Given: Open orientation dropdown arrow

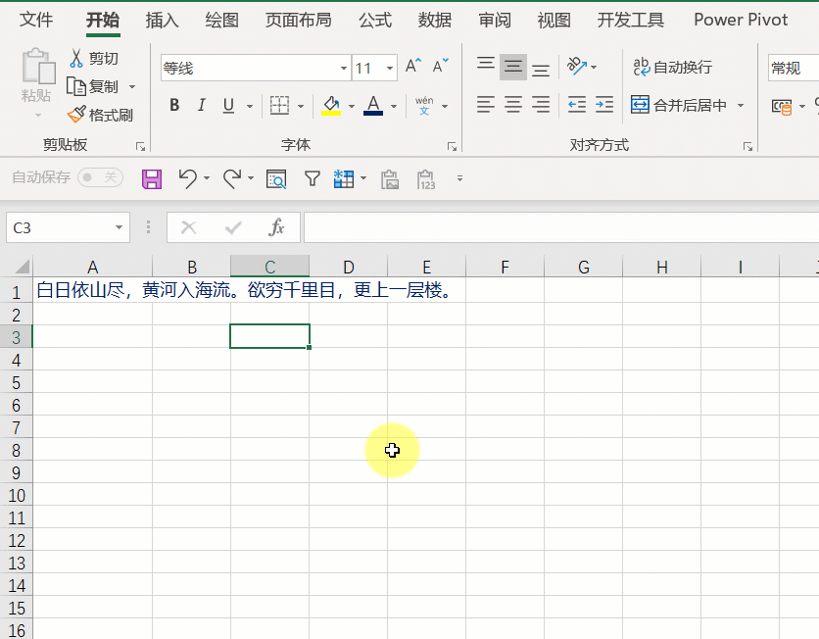Looking at the screenshot, I should [594, 67].
